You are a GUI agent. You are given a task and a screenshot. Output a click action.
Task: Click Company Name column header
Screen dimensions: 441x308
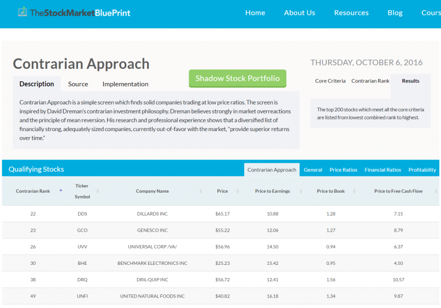point(152,191)
